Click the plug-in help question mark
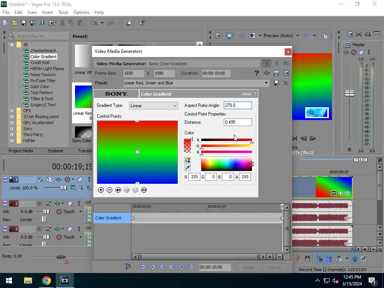The image size is (384, 288). click(x=256, y=73)
